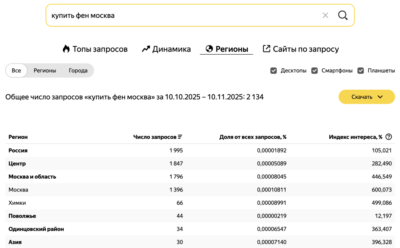Disable the Десктопы checkbox
This screenshot has width=400, height=248.
coord(274,70)
